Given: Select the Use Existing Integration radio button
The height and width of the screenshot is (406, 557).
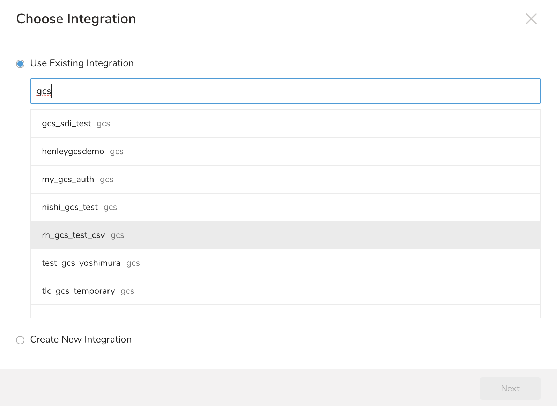Looking at the screenshot, I should coord(20,63).
